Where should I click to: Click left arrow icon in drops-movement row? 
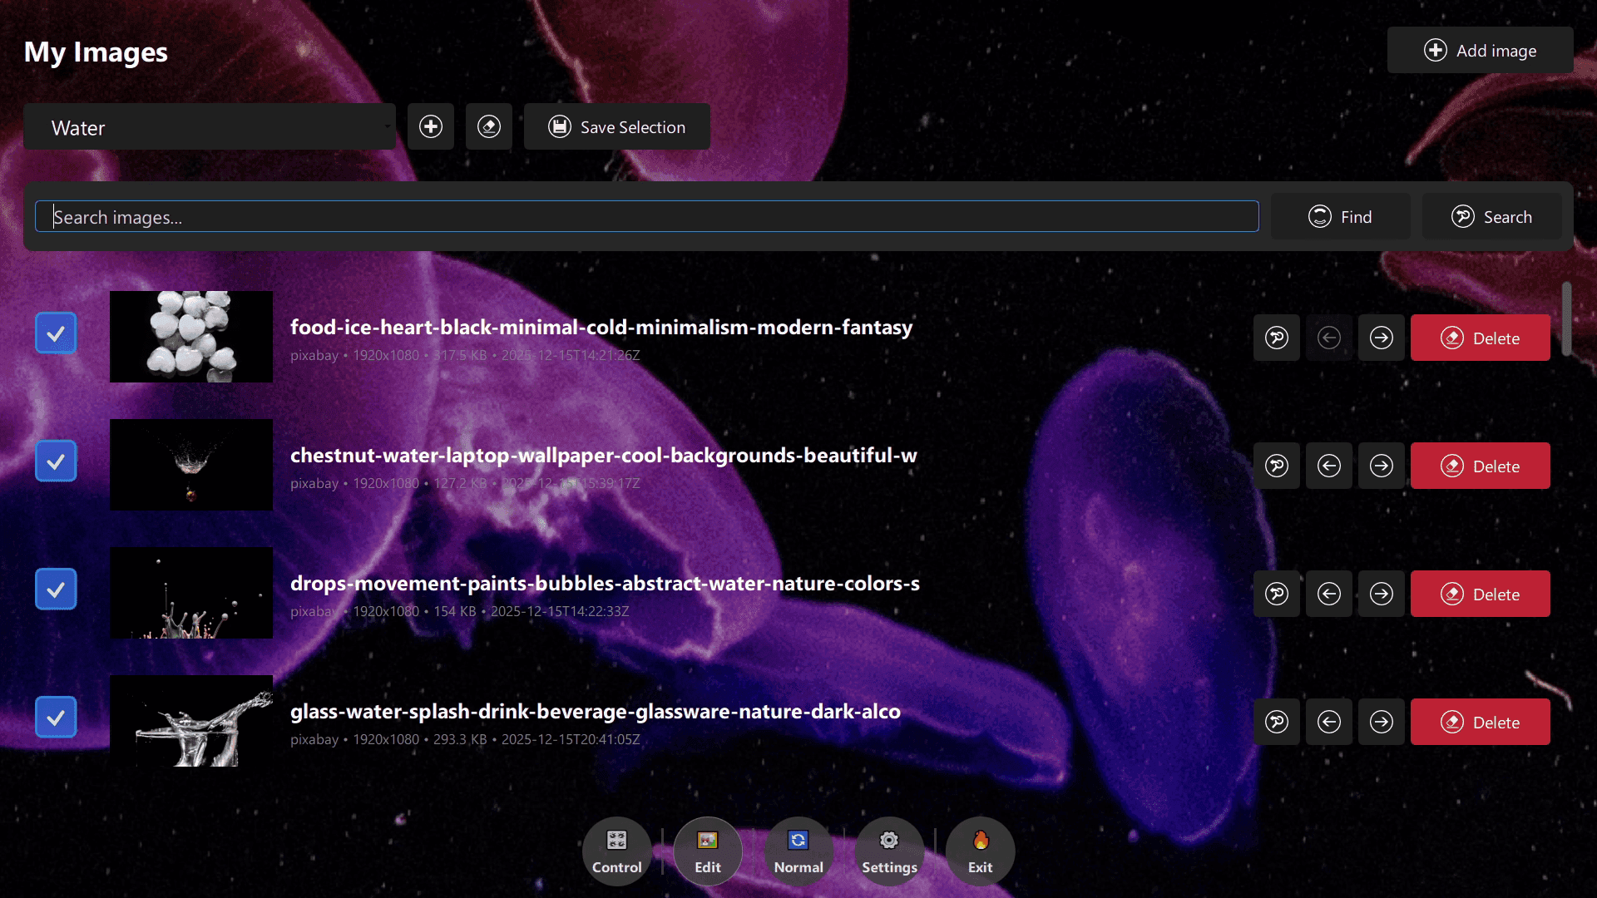coord(1329,594)
